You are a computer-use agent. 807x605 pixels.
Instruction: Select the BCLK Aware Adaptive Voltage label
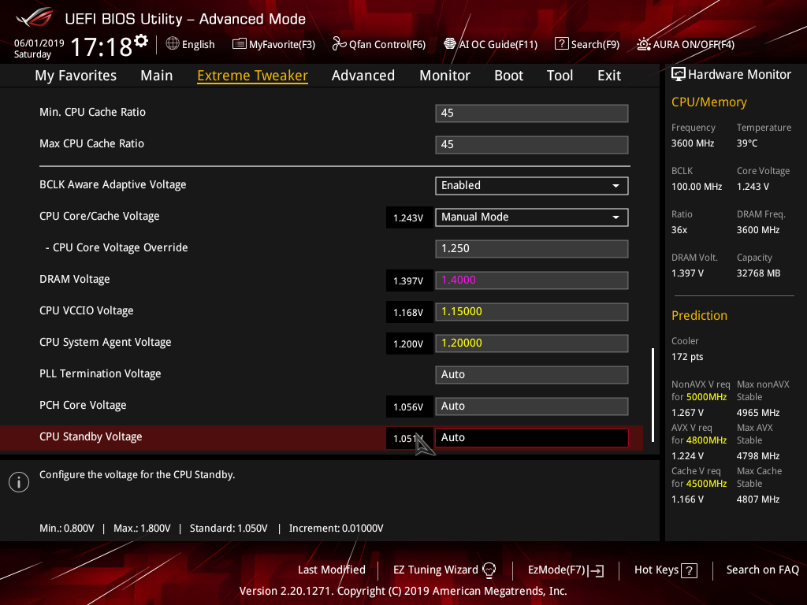click(x=113, y=184)
